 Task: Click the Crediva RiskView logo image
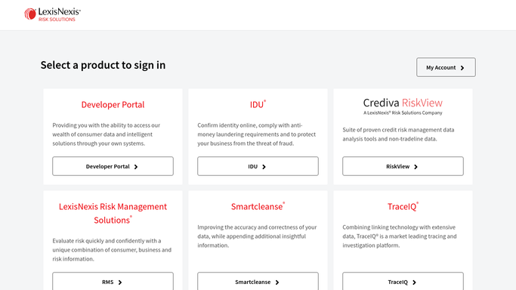[x=403, y=106]
